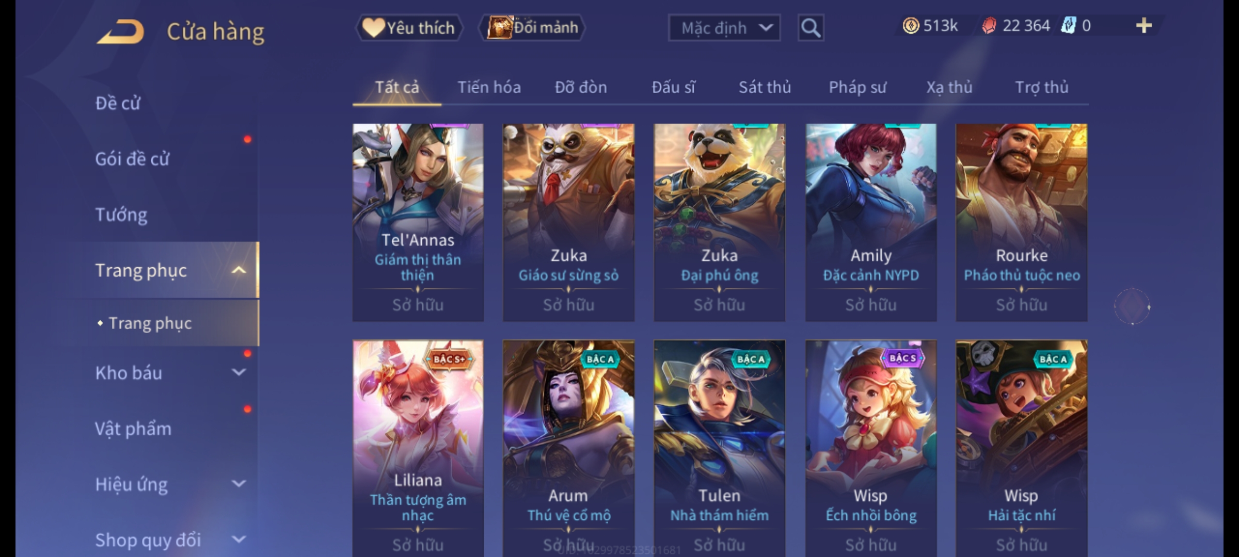The height and width of the screenshot is (557, 1239).
Task: Tap the blue voucher currency icon
Action: coord(1068,25)
